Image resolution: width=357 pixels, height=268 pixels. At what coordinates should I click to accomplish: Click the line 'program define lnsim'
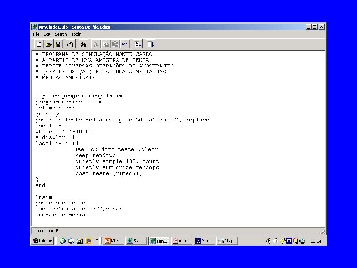[68, 102]
